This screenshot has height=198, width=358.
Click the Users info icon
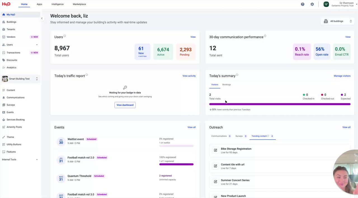tap(65, 36)
